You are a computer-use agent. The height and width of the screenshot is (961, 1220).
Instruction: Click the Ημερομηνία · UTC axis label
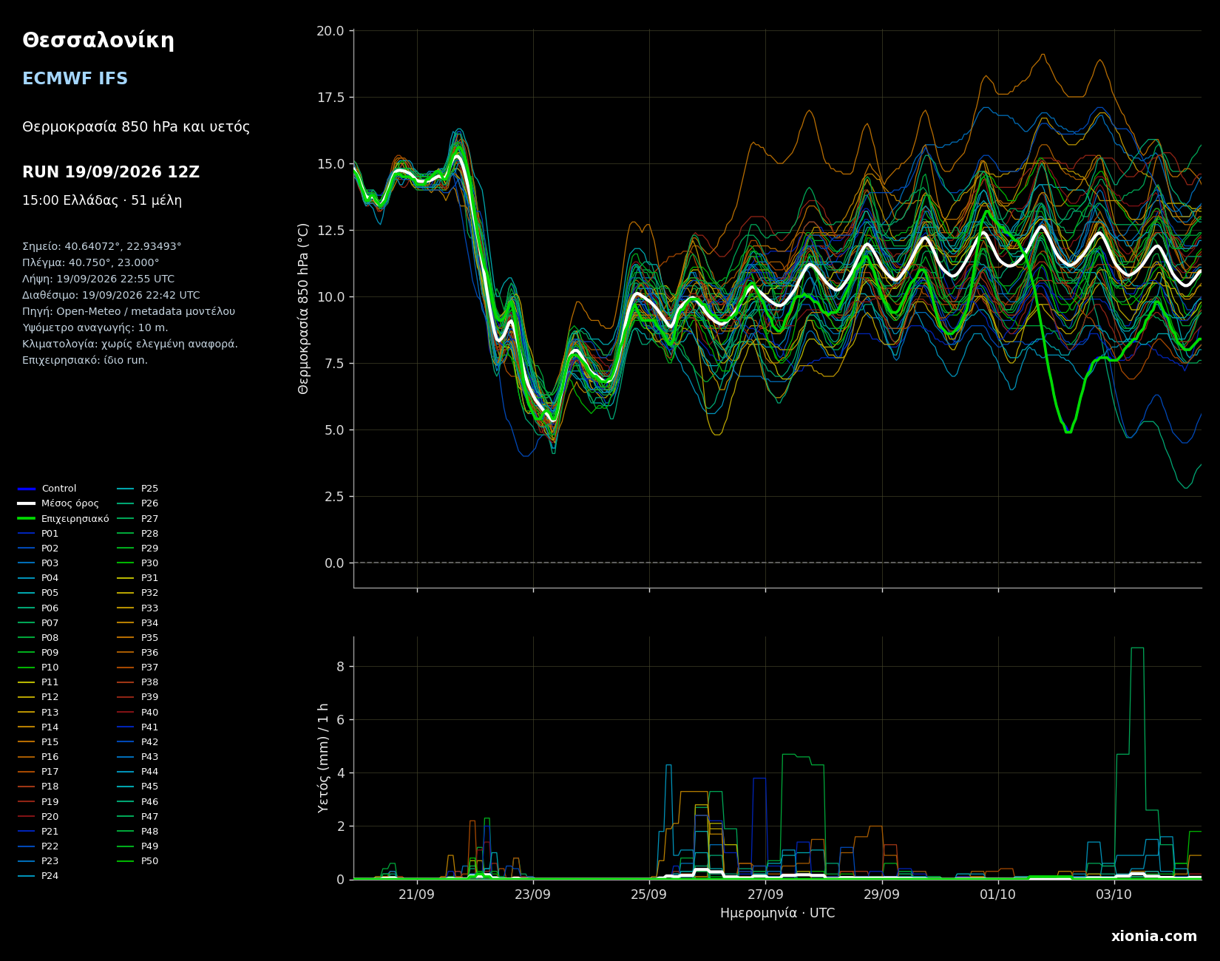click(x=777, y=914)
